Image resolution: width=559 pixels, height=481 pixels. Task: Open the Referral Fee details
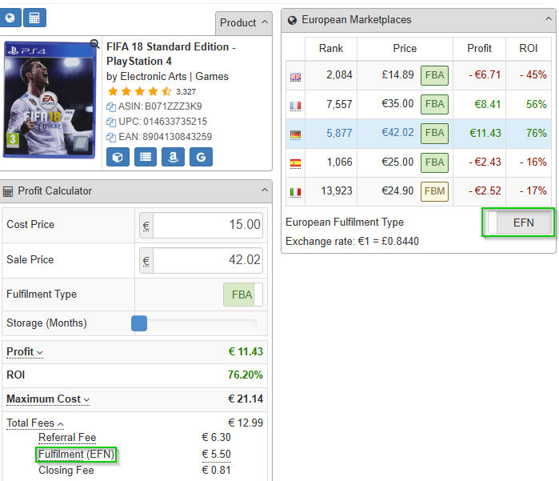[67, 438]
